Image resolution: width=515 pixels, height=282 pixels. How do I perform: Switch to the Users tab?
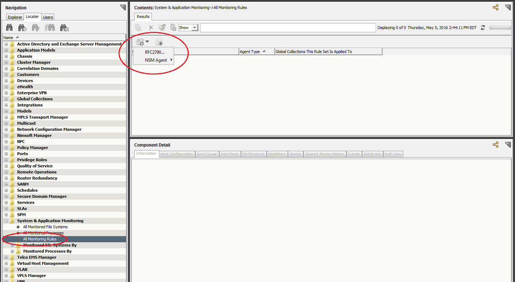pos(48,17)
